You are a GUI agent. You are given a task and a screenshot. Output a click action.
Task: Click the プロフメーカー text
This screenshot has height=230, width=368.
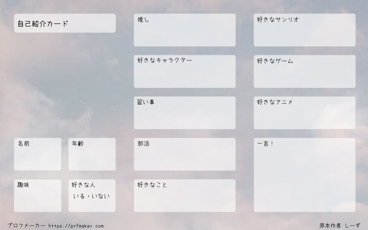tap(26, 226)
